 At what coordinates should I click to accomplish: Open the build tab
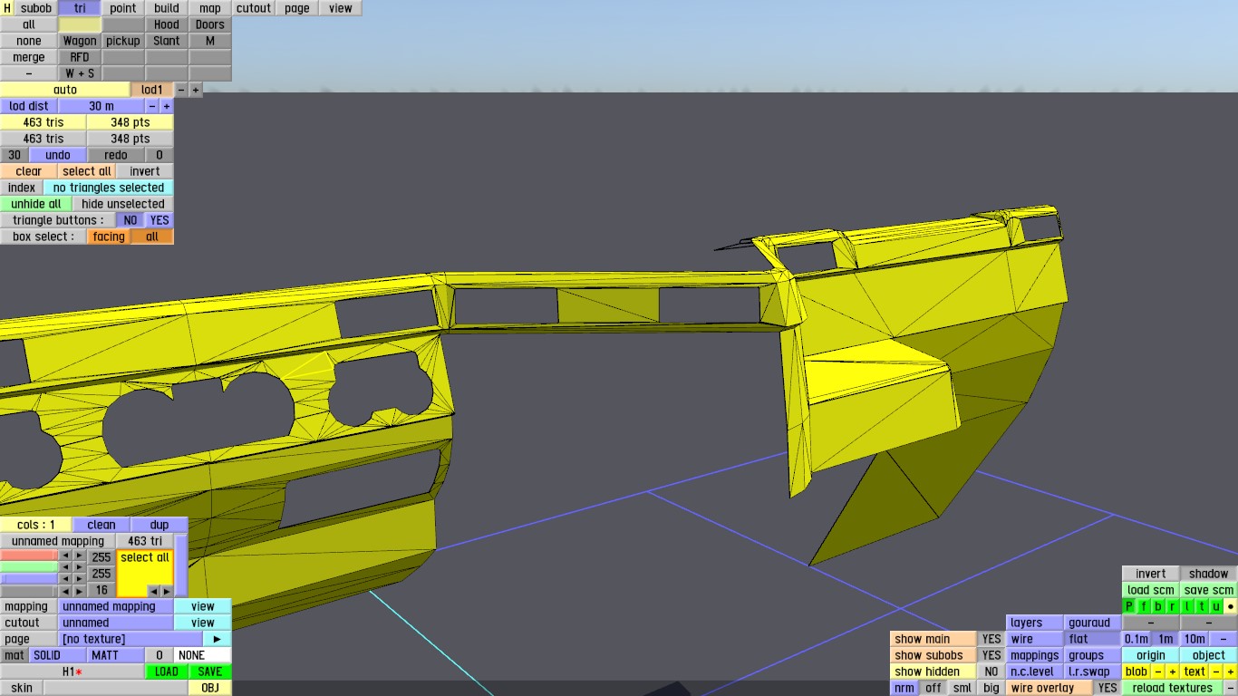pyautogui.click(x=167, y=8)
